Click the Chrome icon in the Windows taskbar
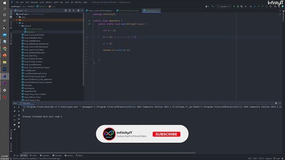The height and width of the screenshot is (160, 285). [4, 48]
